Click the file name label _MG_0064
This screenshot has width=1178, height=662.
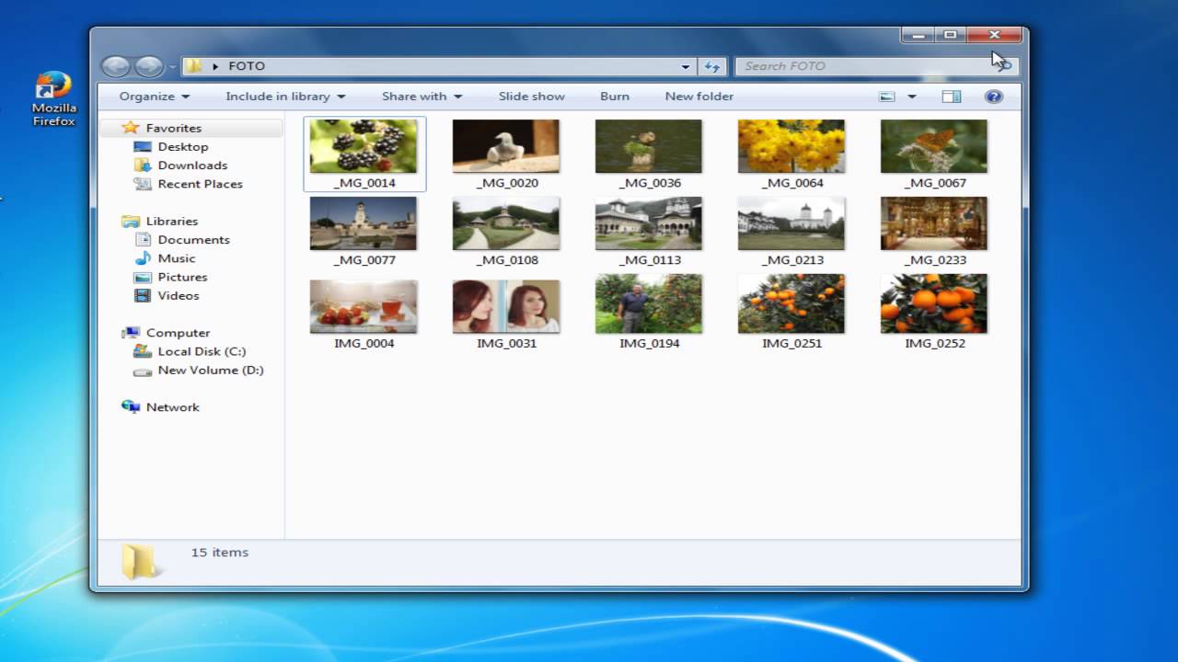(791, 183)
